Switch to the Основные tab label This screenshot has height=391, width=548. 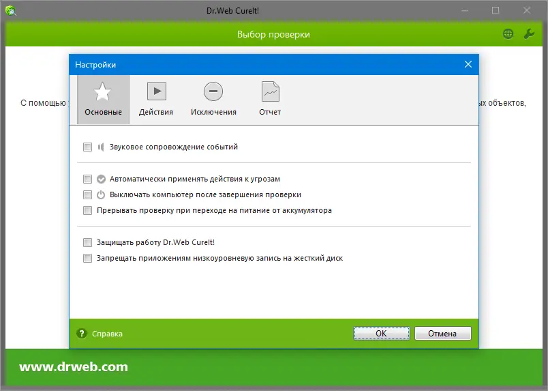[x=103, y=112]
